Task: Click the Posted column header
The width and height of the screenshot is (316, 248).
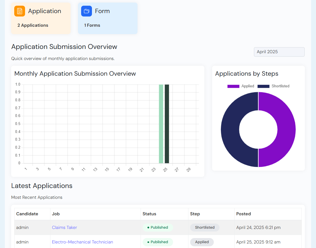Action: [243, 214]
